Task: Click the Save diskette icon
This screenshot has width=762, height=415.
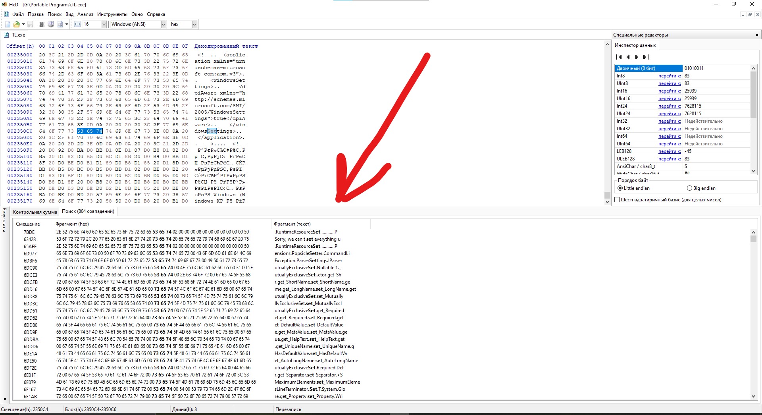Action: (30, 24)
